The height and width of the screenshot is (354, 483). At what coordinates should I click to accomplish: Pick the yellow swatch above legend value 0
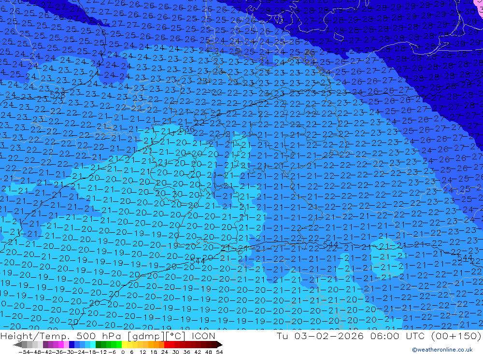tap(124, 345)
